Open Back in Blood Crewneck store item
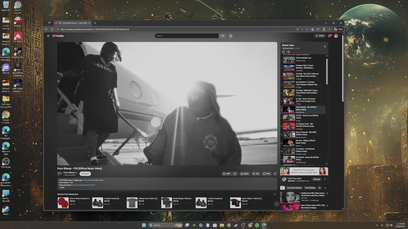 (74, 203)
